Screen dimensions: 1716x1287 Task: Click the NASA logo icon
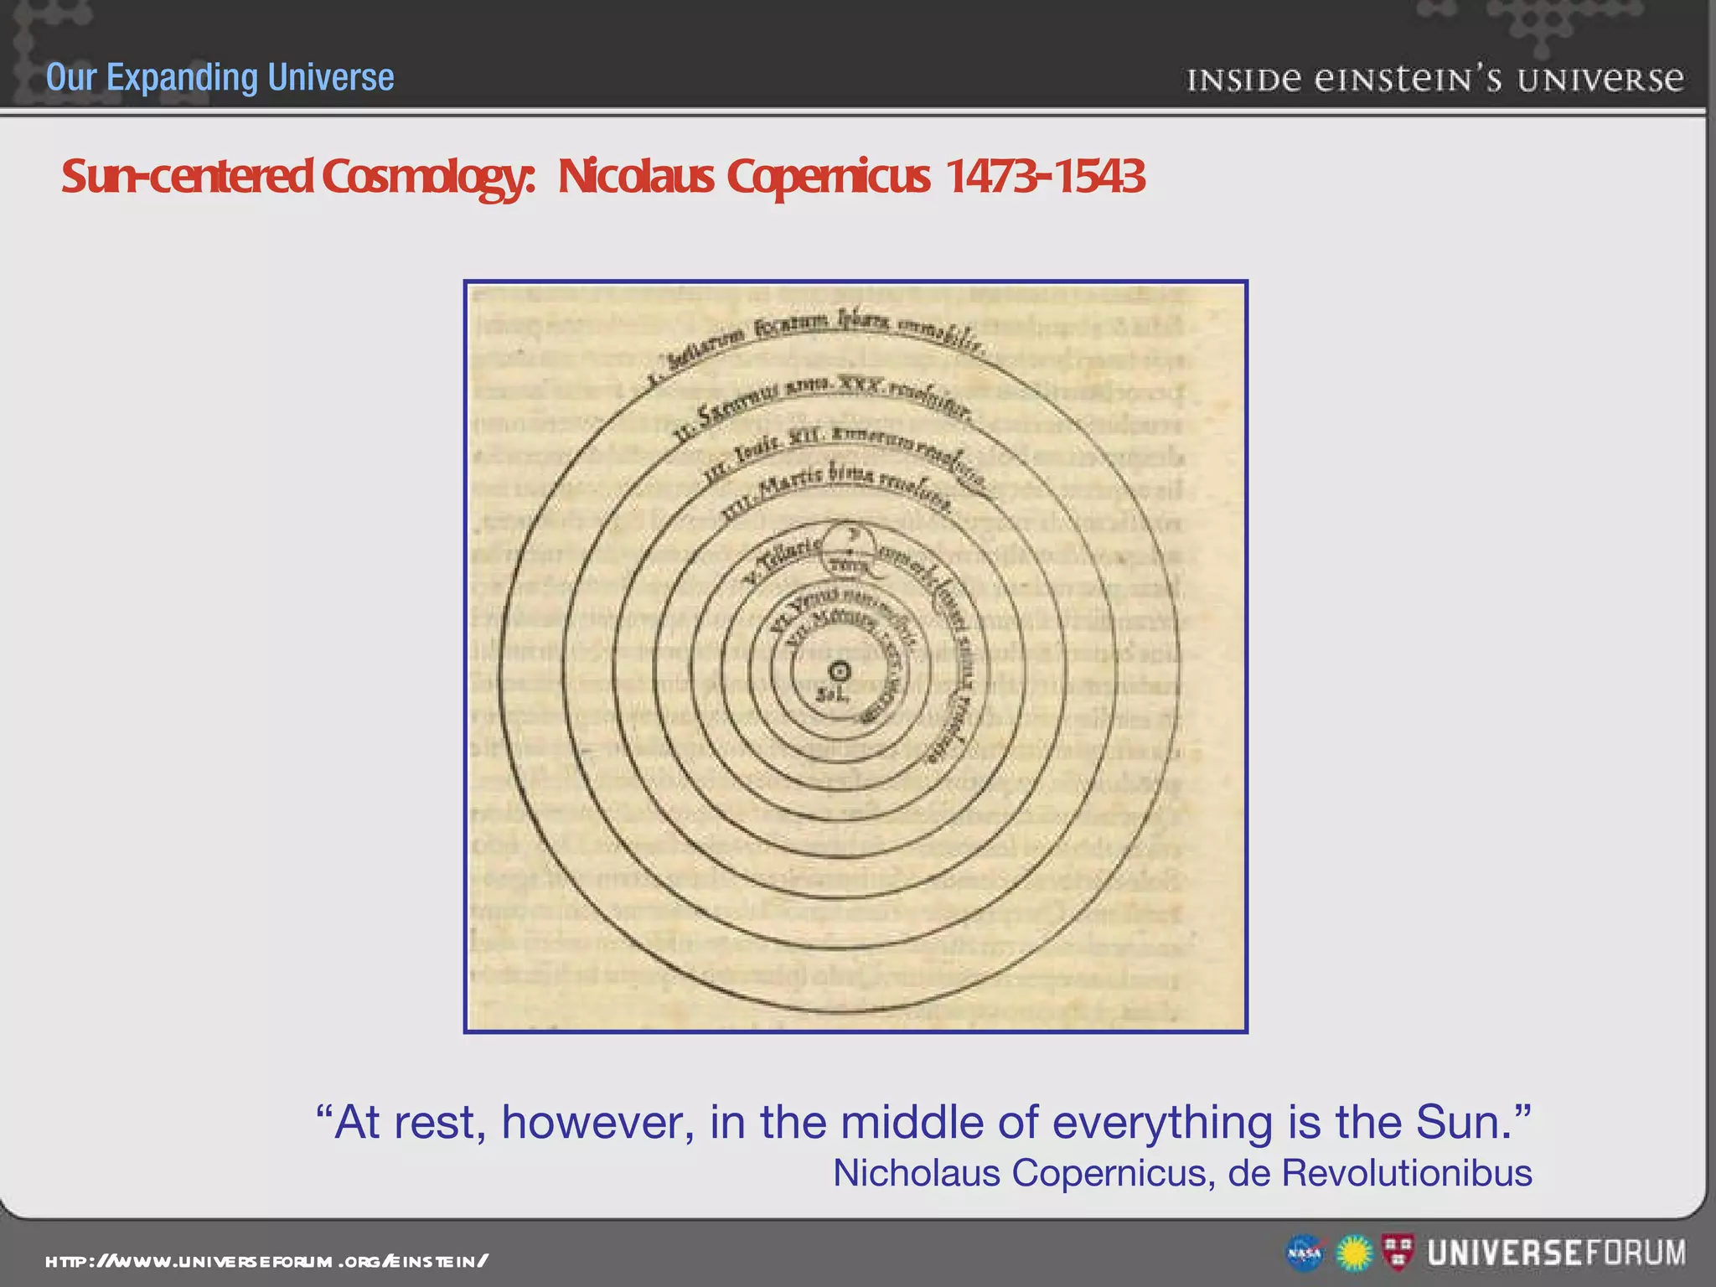coord(1305,1253)
